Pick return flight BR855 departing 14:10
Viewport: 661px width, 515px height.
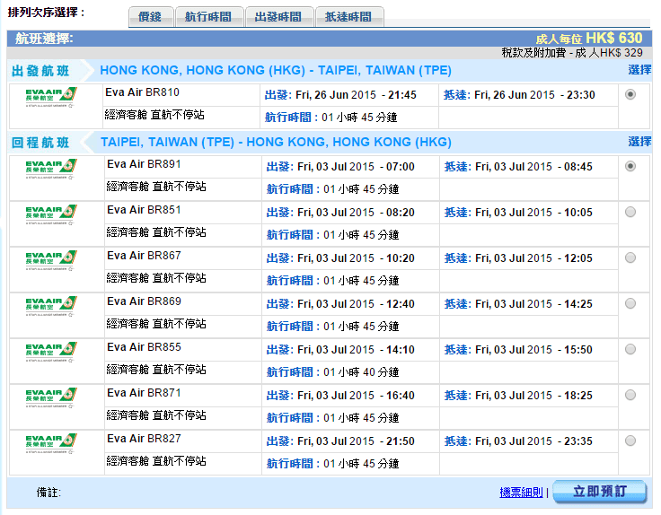630,349
